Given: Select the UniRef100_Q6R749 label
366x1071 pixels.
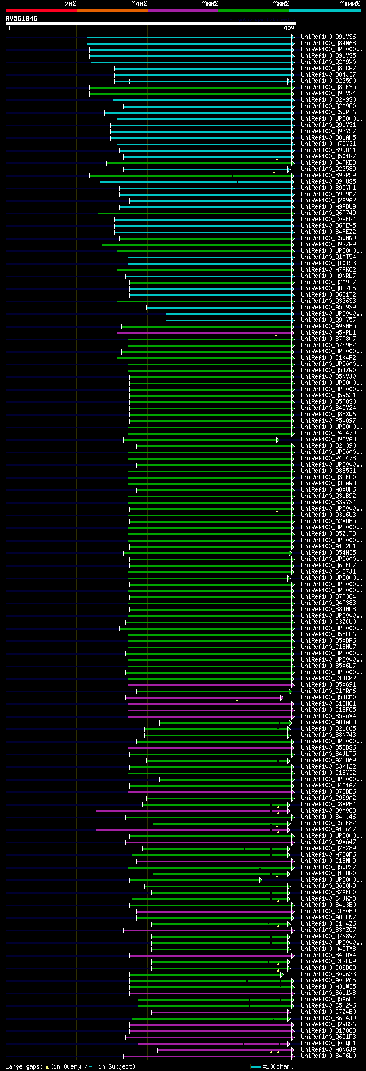Looking at the screenshot, I should tap(328, 213).
